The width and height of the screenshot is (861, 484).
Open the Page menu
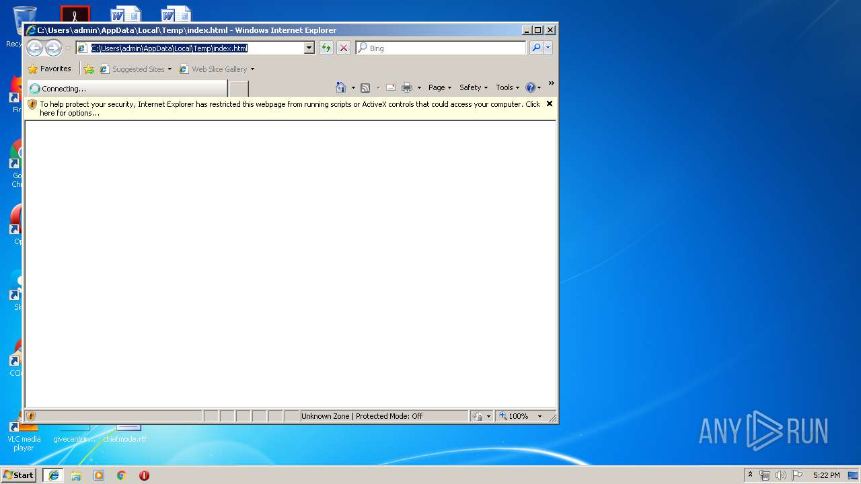[x=440, y=87]
